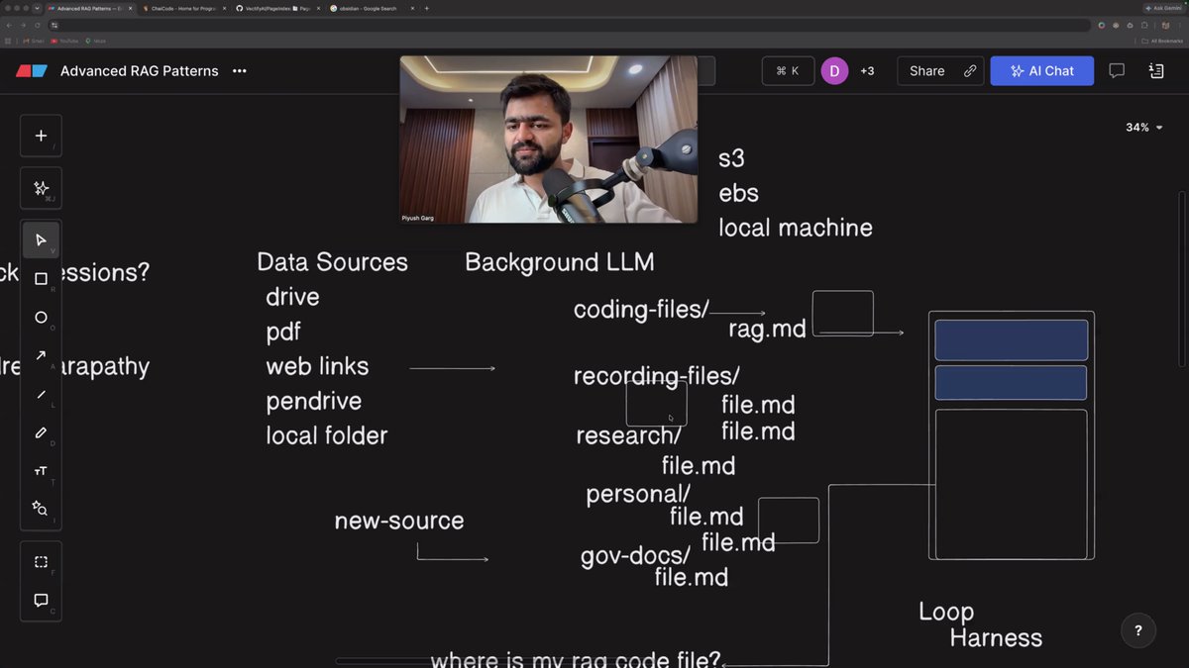This screenshot has height=668, width=1189.
Task: Select the line tool
Action: coord(41,394)
